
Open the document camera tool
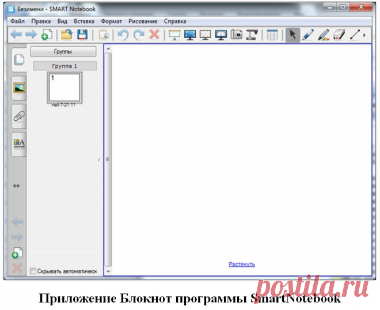pos(252,35)
